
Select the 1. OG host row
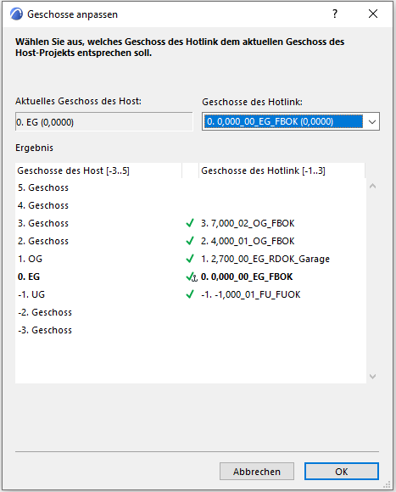(x=30, y=259)
